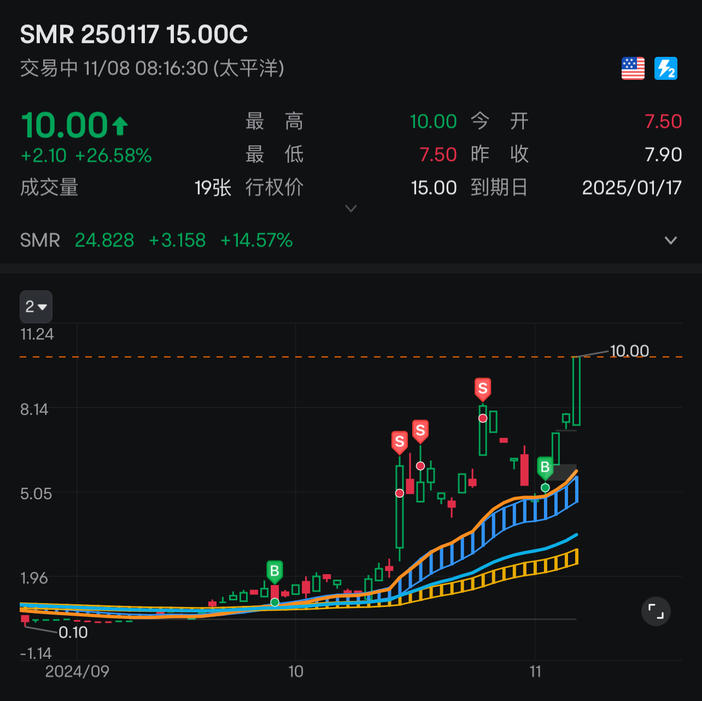This screenshot has width=702, height=701.
Task: Tap the previous close value 7.90
Action: 663,154
